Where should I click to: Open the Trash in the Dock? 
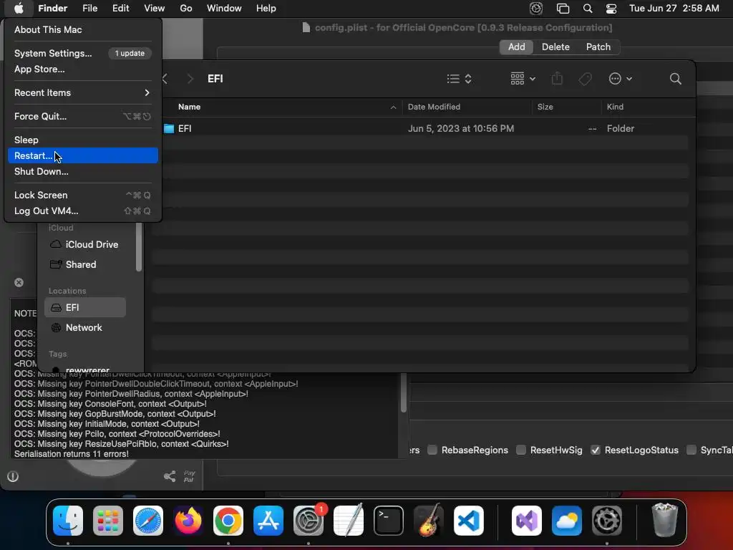pyautogui.click(x=664, y=520)
